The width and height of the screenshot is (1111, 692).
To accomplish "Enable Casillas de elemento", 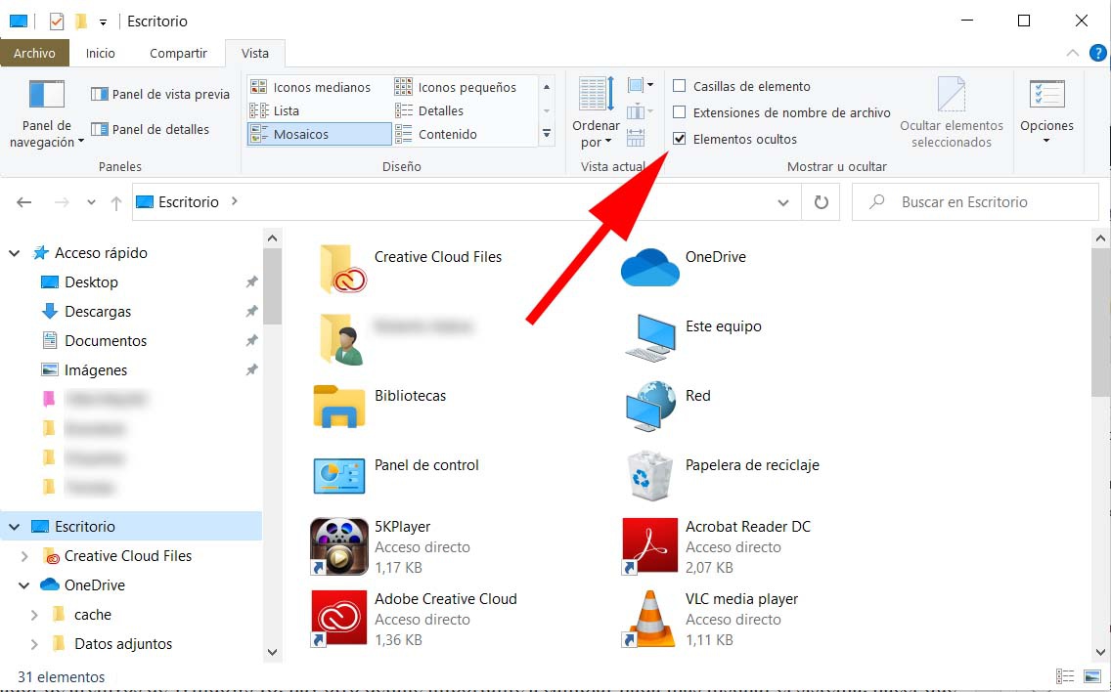I will click(x=680, y=86).
